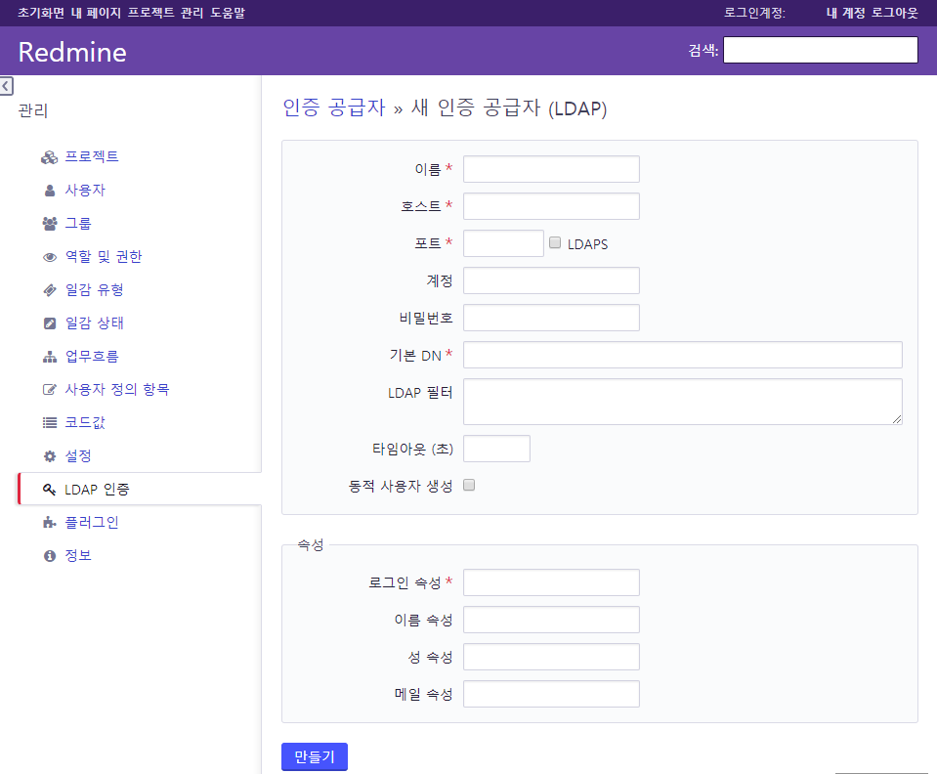937x774 pixels.
Task: Open the 프로젝트 sidebar link
Action: pos(92,156)
